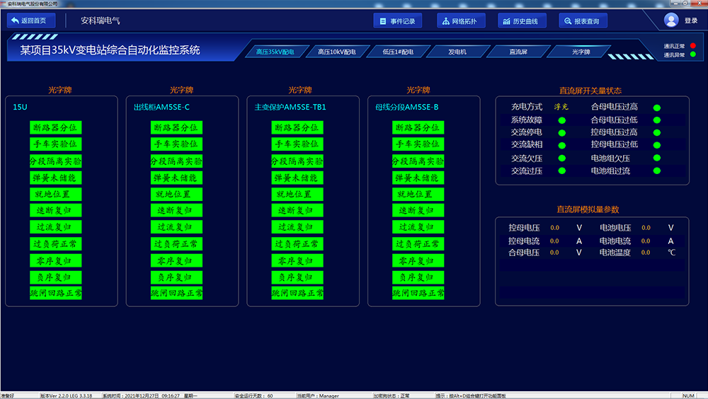This screenshot has height=399, width=708.
Task: Click the green 合母电压过高 status light
Action: [x=657, y=108]
